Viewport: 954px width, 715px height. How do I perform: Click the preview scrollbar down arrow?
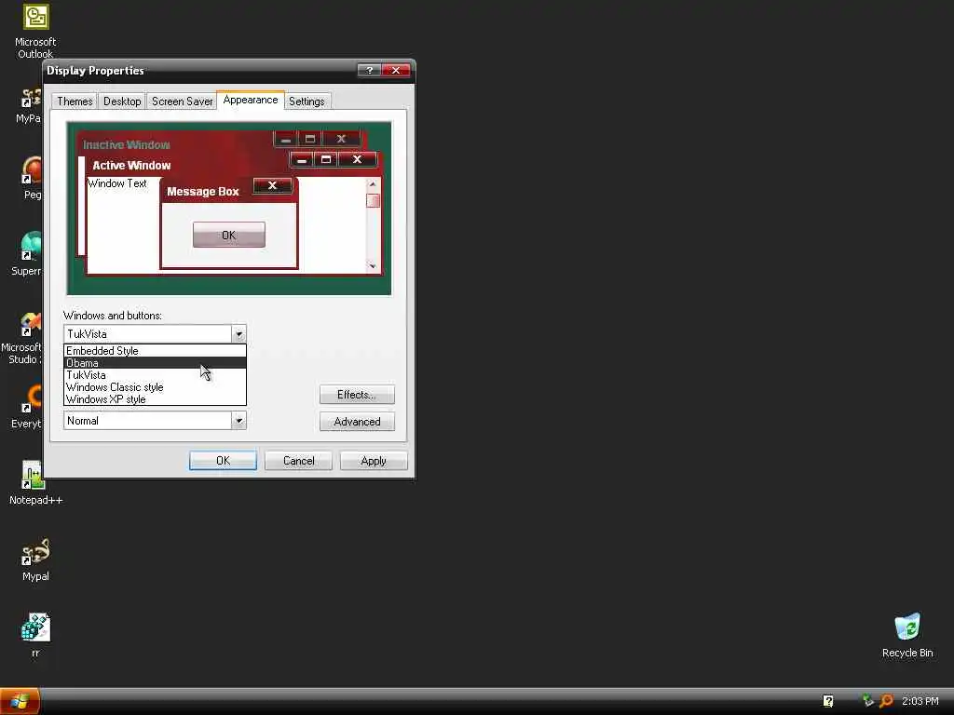[x=373, y=265]
